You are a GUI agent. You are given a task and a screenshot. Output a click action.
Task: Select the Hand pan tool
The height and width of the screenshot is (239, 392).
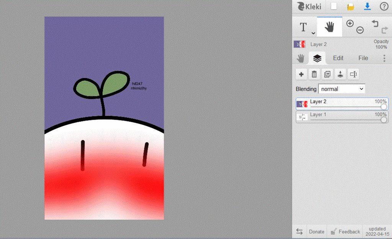[x=330, y=27]
